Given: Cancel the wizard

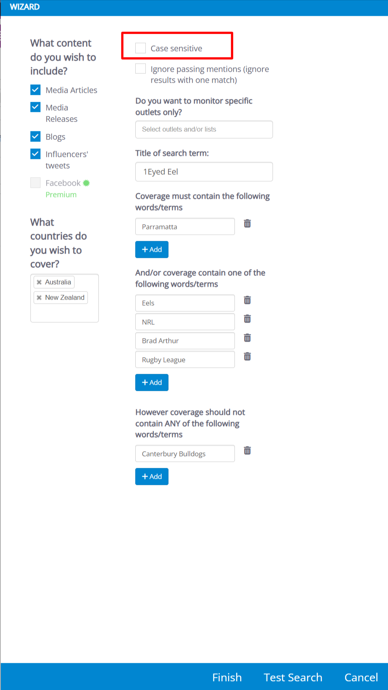Looking at the screenshot, I should [361, 677].
